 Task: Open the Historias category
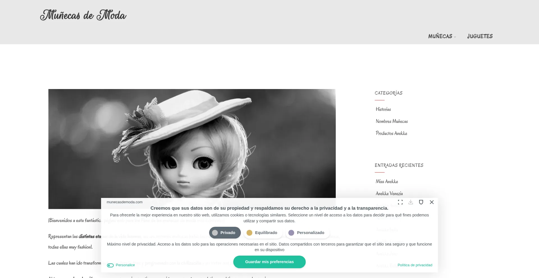[x=383, y=109]
